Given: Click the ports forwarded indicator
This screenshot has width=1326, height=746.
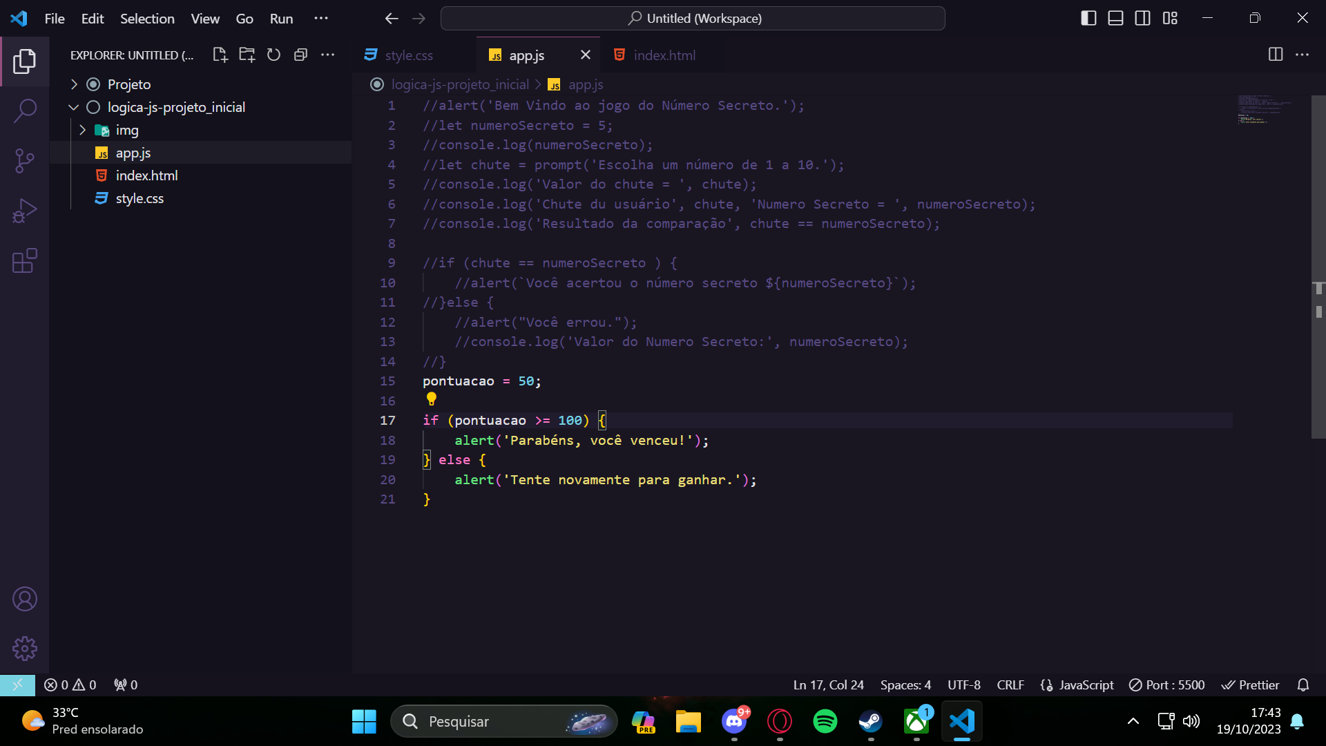Looking at the screenshot, I should (x=126, y=685).
